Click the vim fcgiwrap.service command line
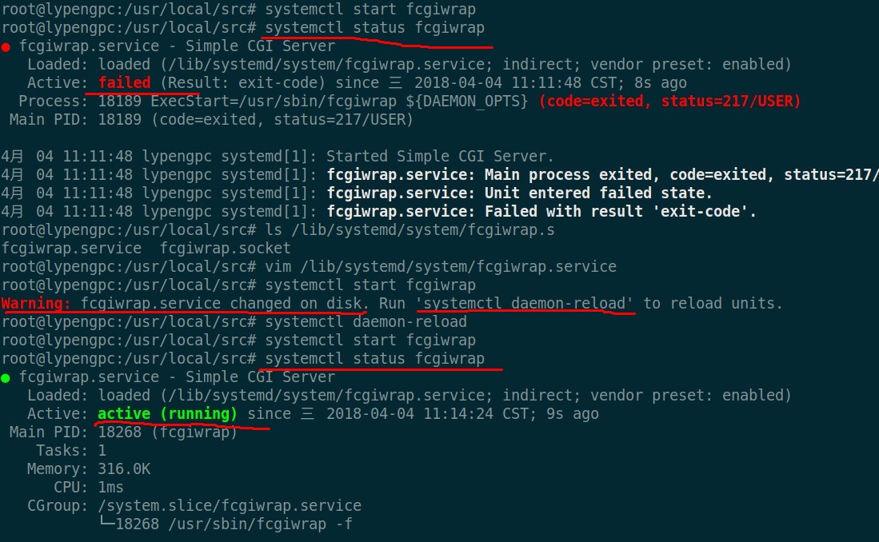This screenshot has width=879, height=542. click(441, 267)
